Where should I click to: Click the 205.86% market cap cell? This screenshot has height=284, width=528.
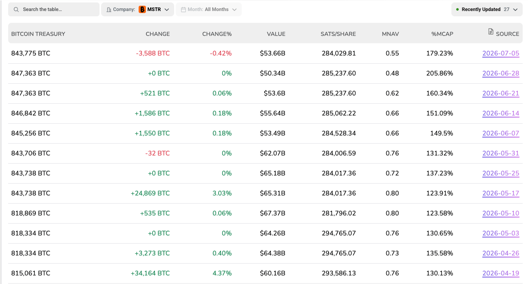(x=440, y=73)
